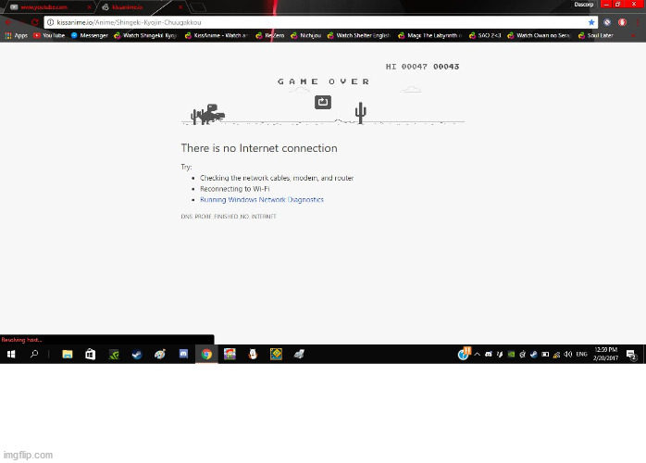
Task: Close the kissanime.io tab
Action: click(x=180, y=7)
